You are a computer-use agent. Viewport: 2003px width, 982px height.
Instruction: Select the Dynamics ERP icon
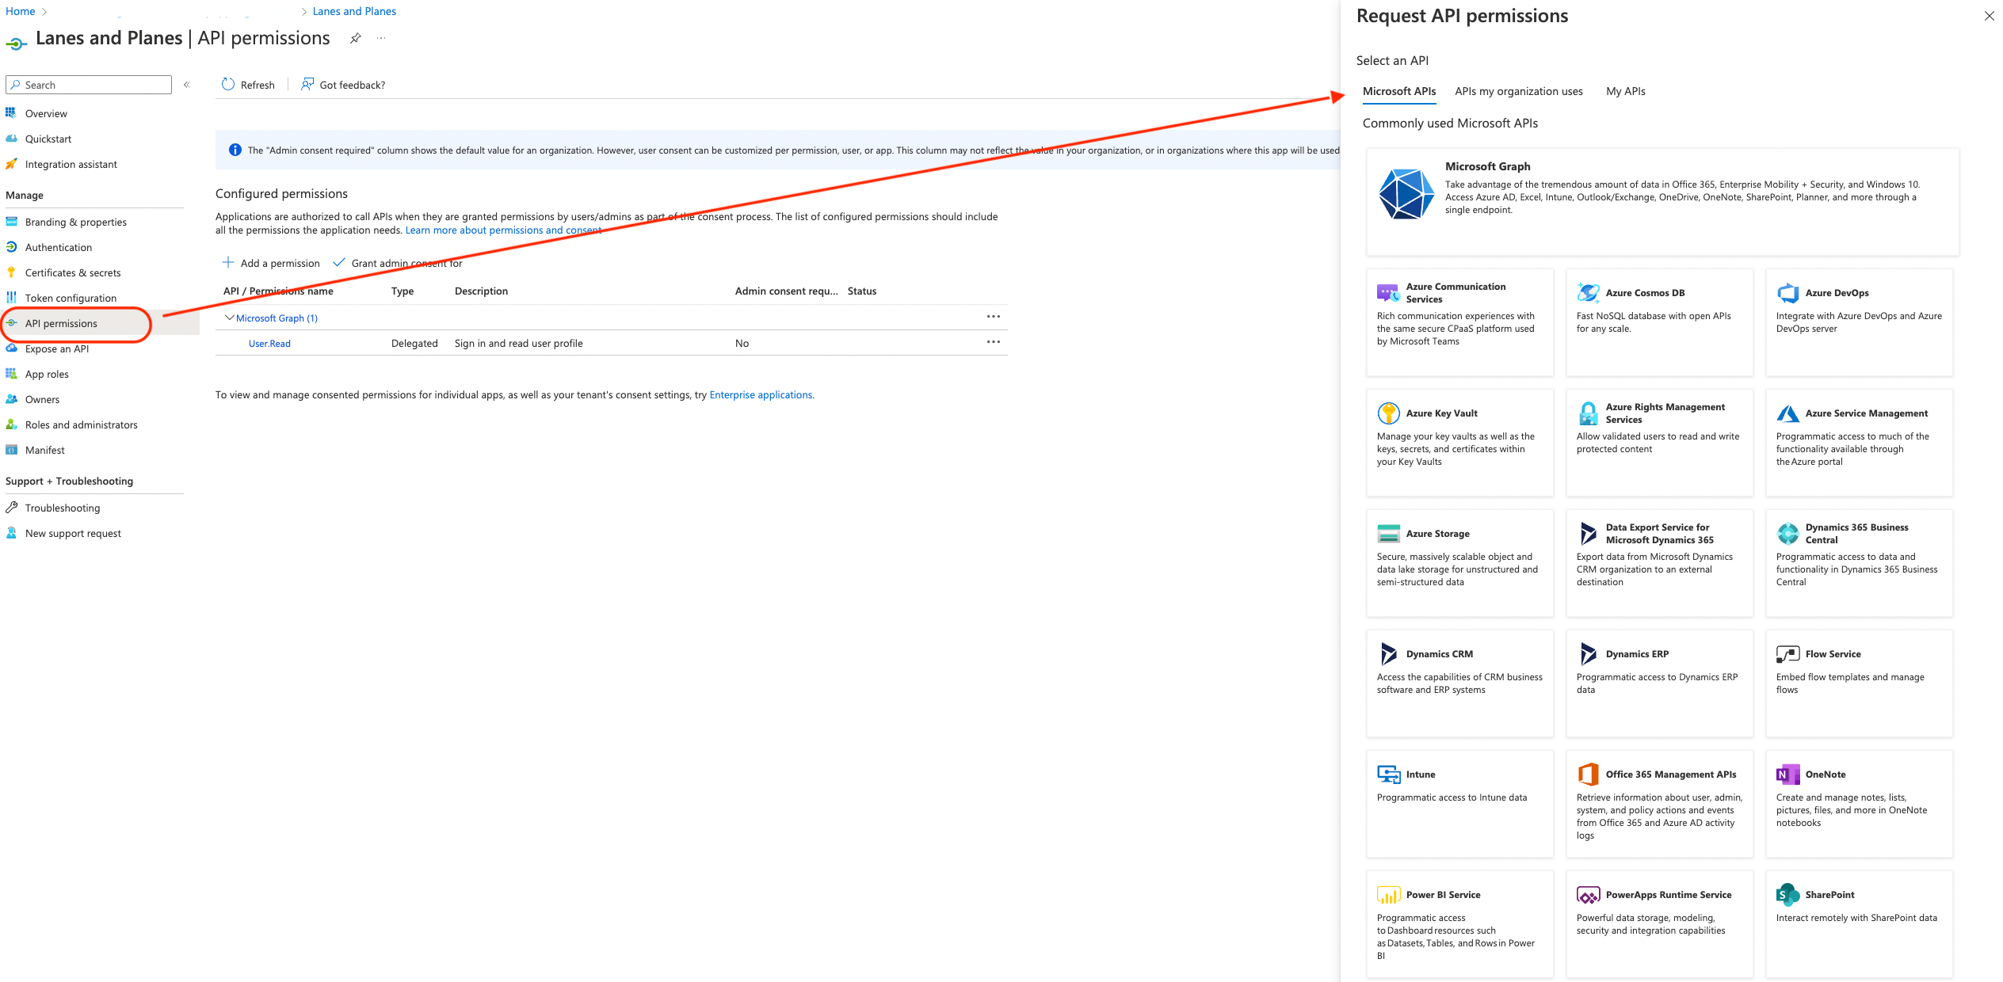click(1588, 654)
